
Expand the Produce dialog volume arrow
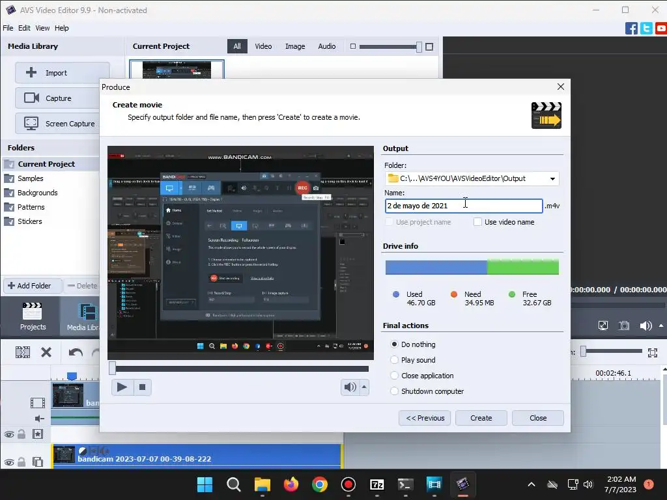[x=364, y=387]
